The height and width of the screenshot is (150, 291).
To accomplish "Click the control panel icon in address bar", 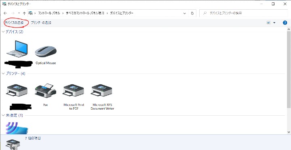I will (30, 13).
